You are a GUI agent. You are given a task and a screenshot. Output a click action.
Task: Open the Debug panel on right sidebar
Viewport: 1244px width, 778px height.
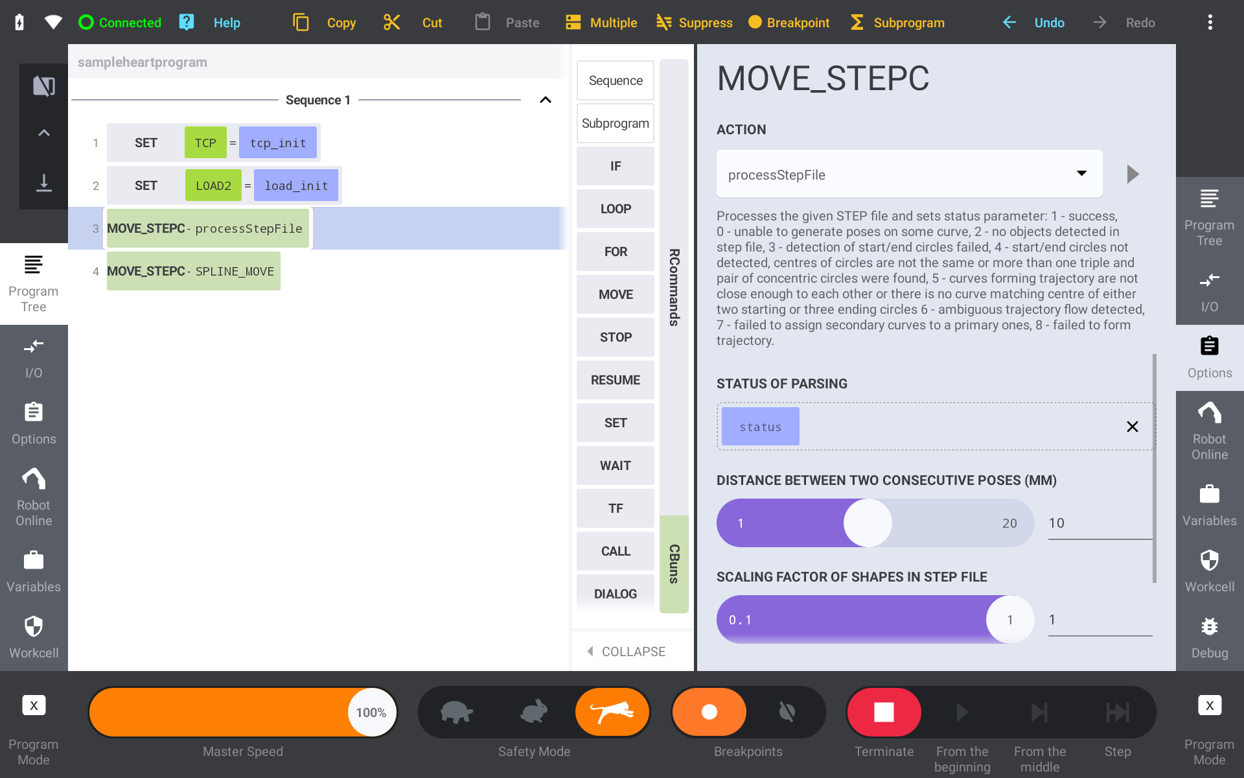click(1209, 637)
